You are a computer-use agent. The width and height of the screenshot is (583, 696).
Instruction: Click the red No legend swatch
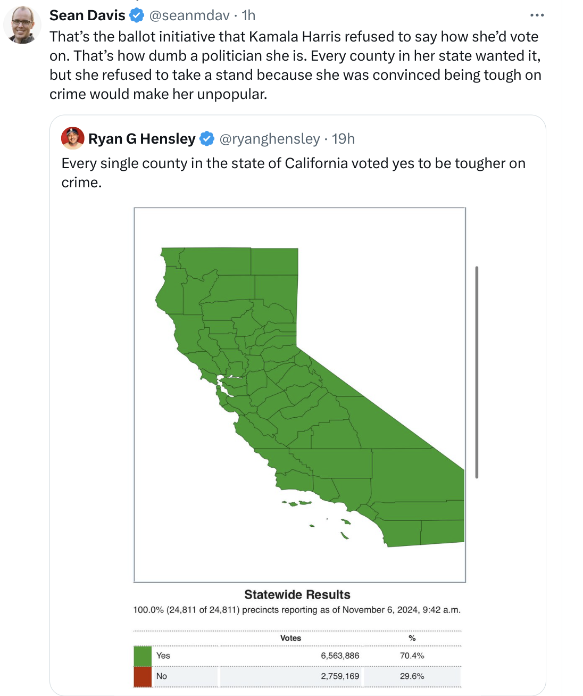pos(143,677)
